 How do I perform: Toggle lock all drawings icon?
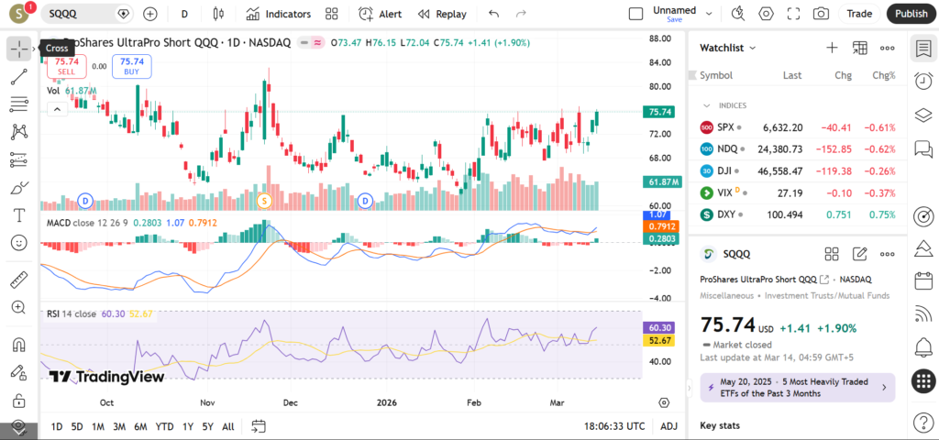tap(18, 401)
